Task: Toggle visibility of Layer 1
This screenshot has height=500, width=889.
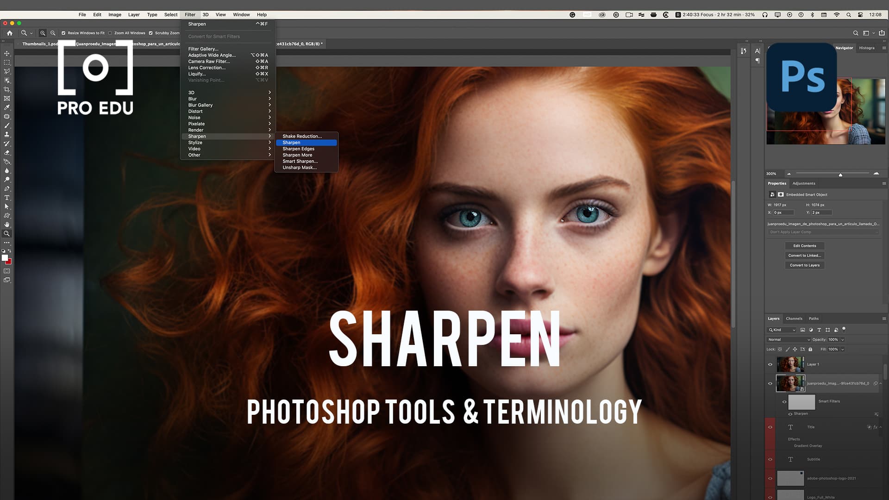Action: pos(770,364)
